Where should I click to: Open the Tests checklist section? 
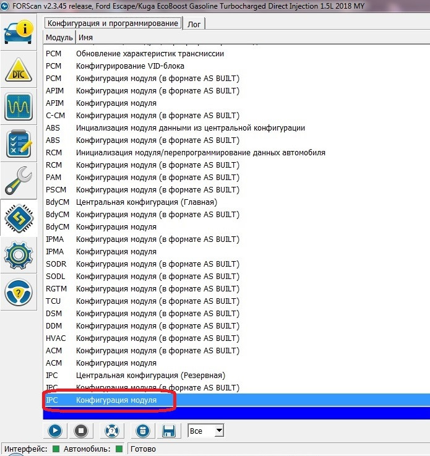(19, 144)
